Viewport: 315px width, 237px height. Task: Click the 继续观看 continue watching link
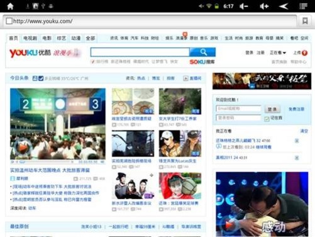click(263, 147)
